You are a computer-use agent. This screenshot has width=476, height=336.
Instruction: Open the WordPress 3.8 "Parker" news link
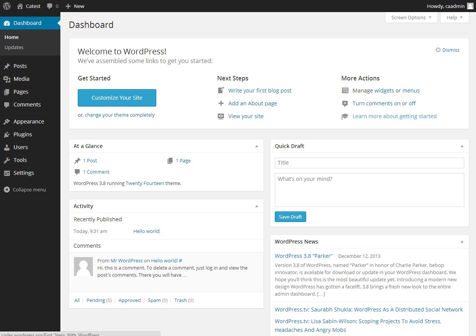[303, 256]
